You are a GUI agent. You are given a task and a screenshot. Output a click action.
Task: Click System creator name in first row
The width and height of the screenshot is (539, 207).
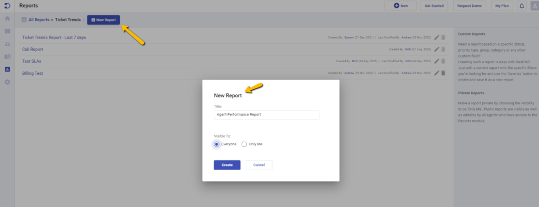pyautogui.click(x=350, y=37)
